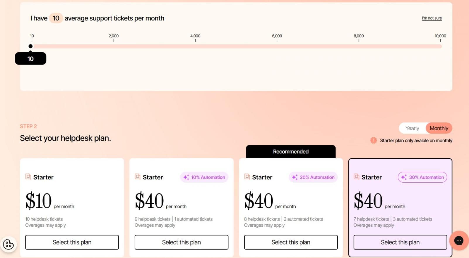
Task: Open the live chat widget
Action: point(458,240)
